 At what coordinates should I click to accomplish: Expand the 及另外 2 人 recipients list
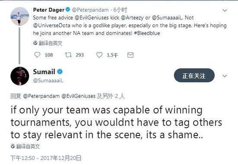111,96
